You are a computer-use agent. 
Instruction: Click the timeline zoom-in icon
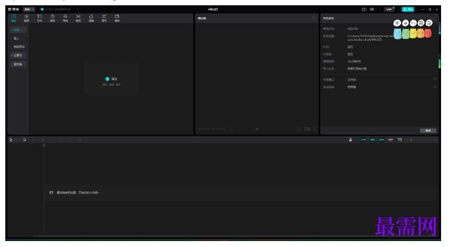(x=436, y=140)
